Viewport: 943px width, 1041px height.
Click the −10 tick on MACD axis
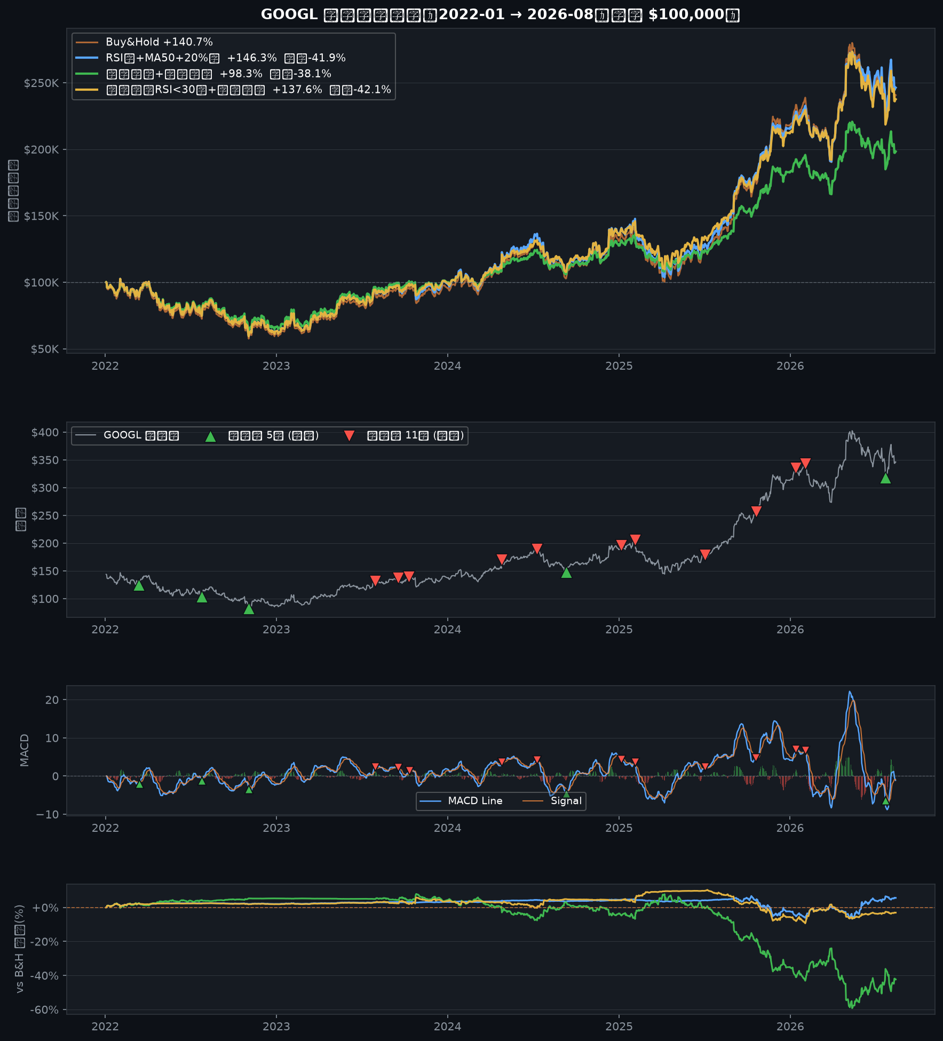pos(47,815)
